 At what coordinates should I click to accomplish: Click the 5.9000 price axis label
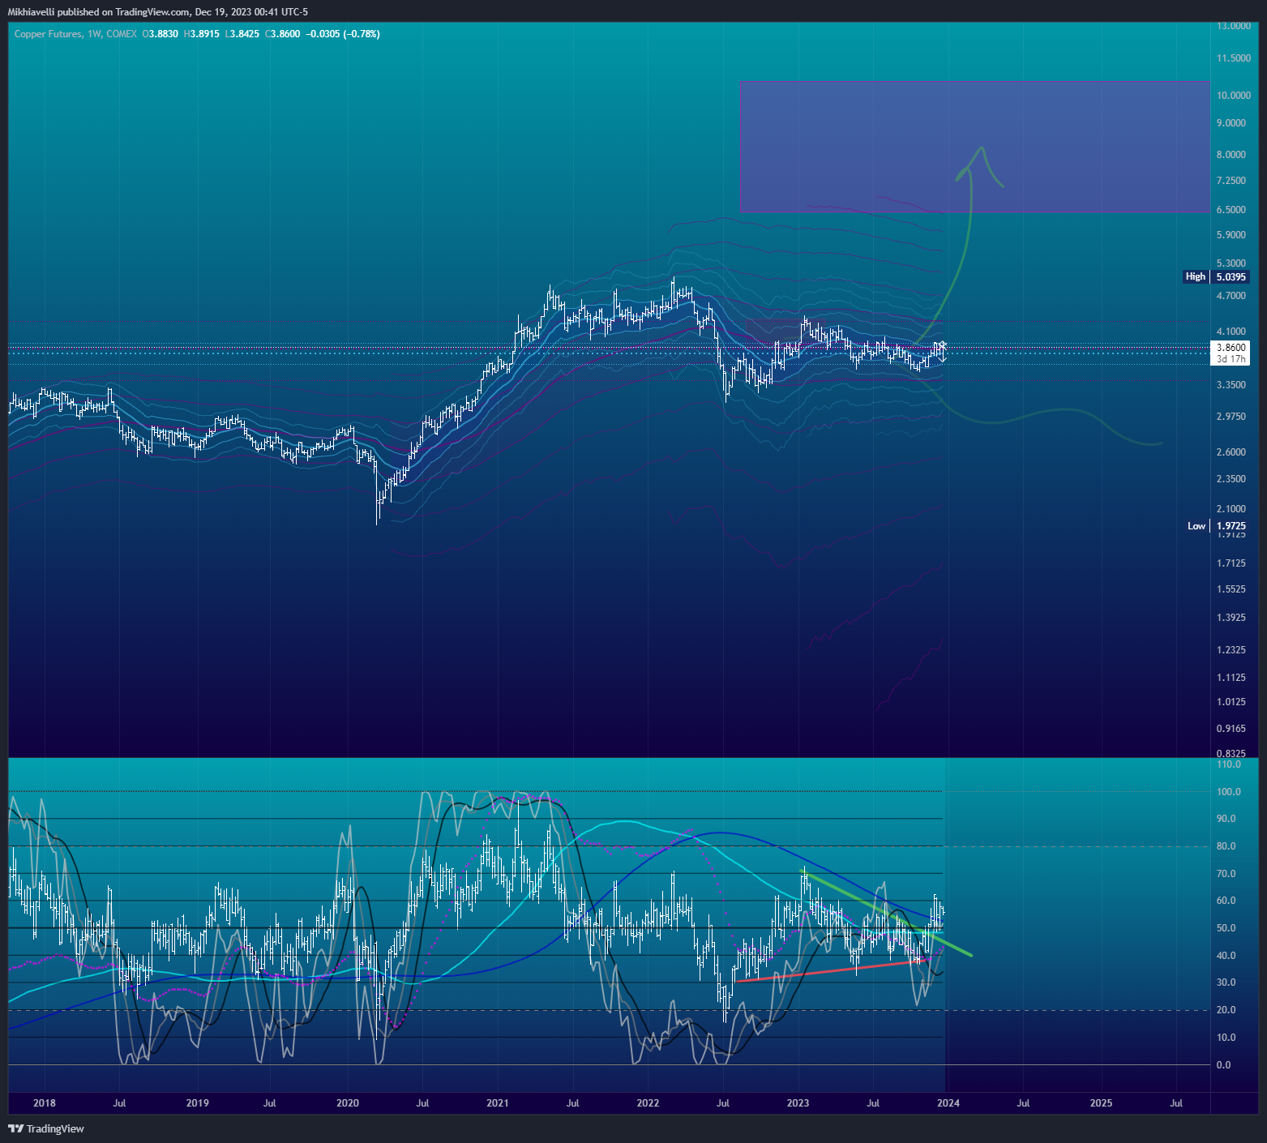pos(1231,235)
